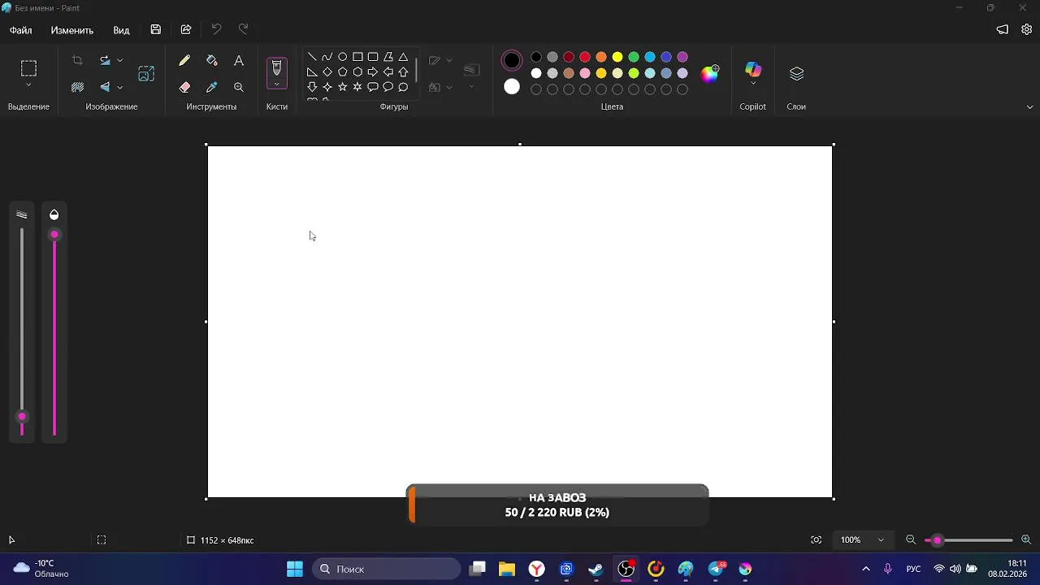Image resolution: width=1040 pixels, height=585 pixels.
Task: Open the Layers panel icon
Action: 796,74
